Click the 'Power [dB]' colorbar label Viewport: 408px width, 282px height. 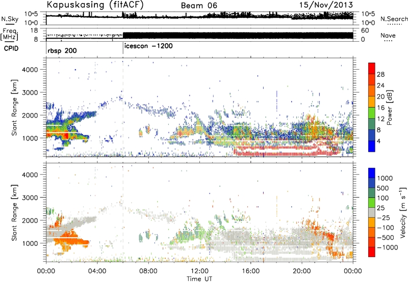389,107
